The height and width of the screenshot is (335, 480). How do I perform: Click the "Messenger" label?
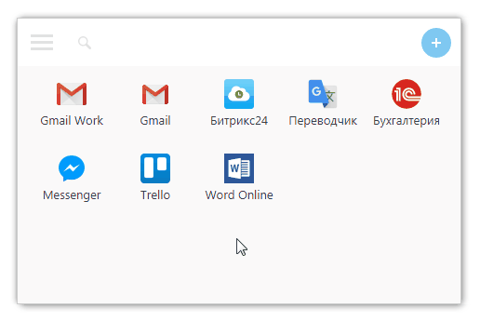[x=72, y=195]
